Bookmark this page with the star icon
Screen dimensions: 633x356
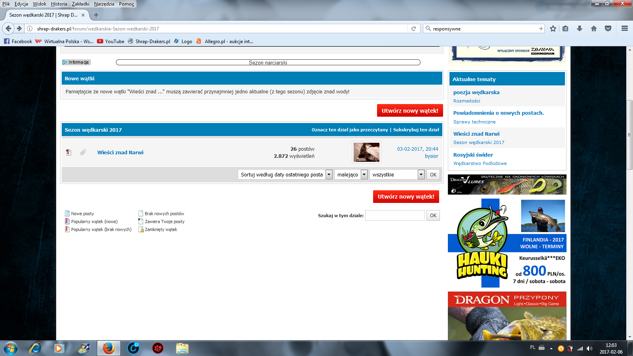coord(553,28)
